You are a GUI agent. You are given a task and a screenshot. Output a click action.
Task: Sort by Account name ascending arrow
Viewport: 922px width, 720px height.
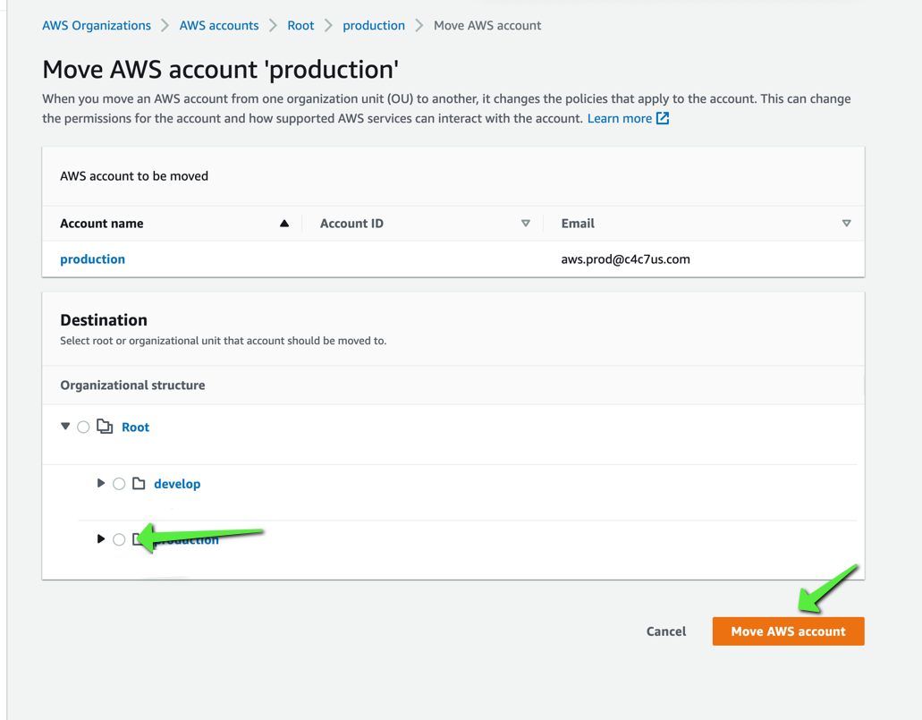(x=284, y=224)
